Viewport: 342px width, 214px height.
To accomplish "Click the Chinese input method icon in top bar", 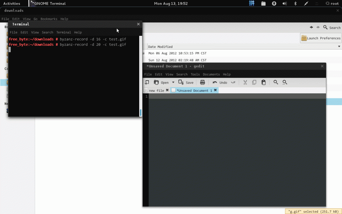I will [x=252, y=3].
